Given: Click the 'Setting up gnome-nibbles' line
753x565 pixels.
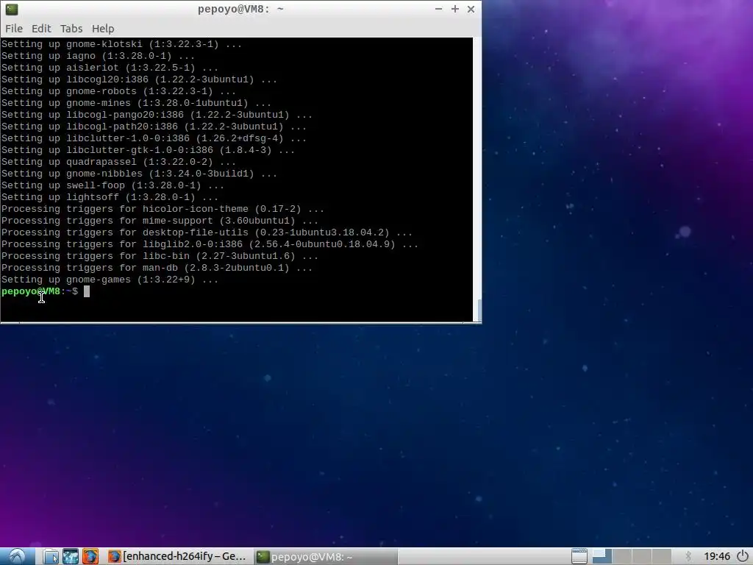Looking at the screenshot, I should (x=139, y=174).
